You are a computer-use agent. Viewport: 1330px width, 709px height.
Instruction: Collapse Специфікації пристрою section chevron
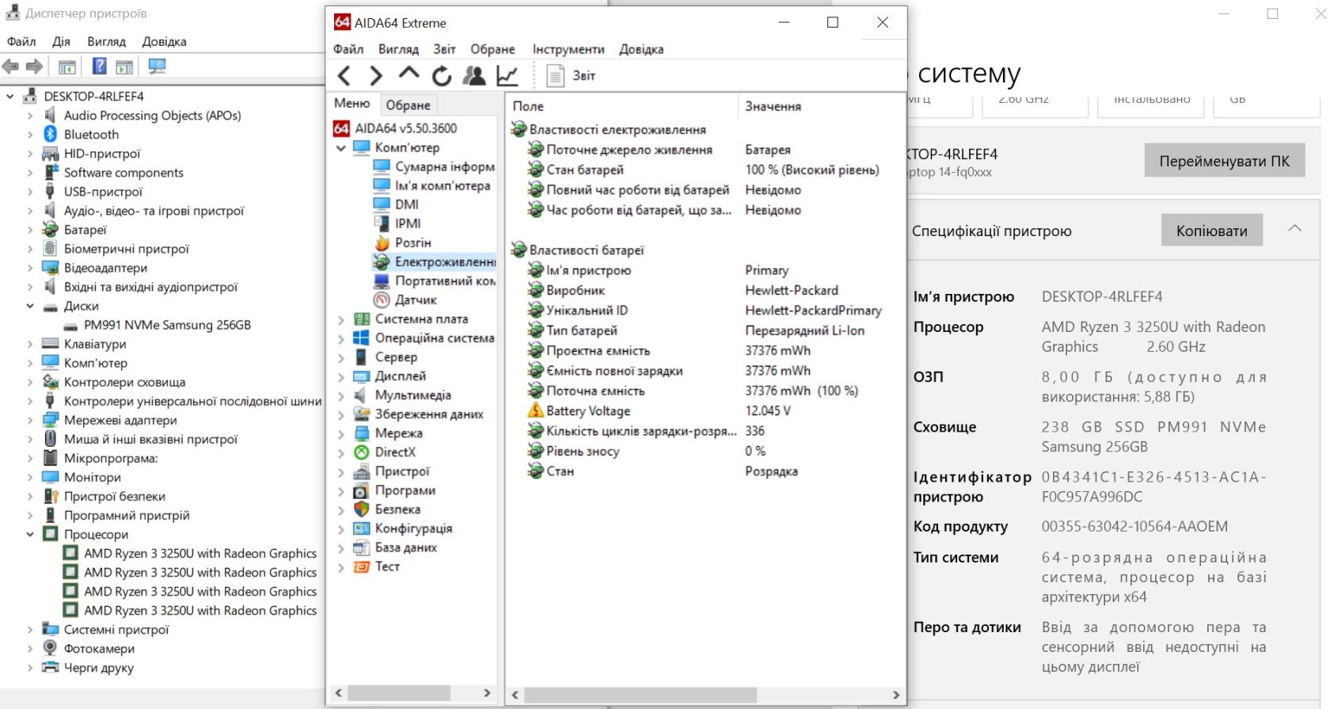tap(1295, 229)
